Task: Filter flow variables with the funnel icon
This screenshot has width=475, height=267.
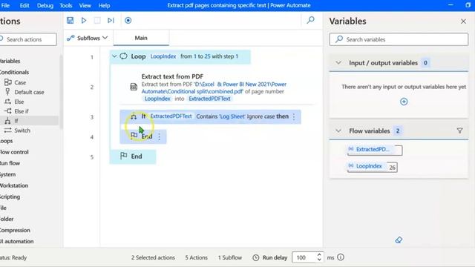Action: (x=460, y=131)
